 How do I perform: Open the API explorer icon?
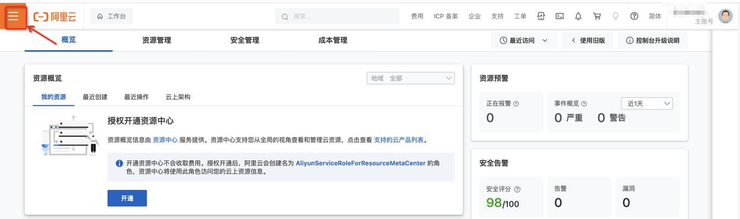[541, 16]
